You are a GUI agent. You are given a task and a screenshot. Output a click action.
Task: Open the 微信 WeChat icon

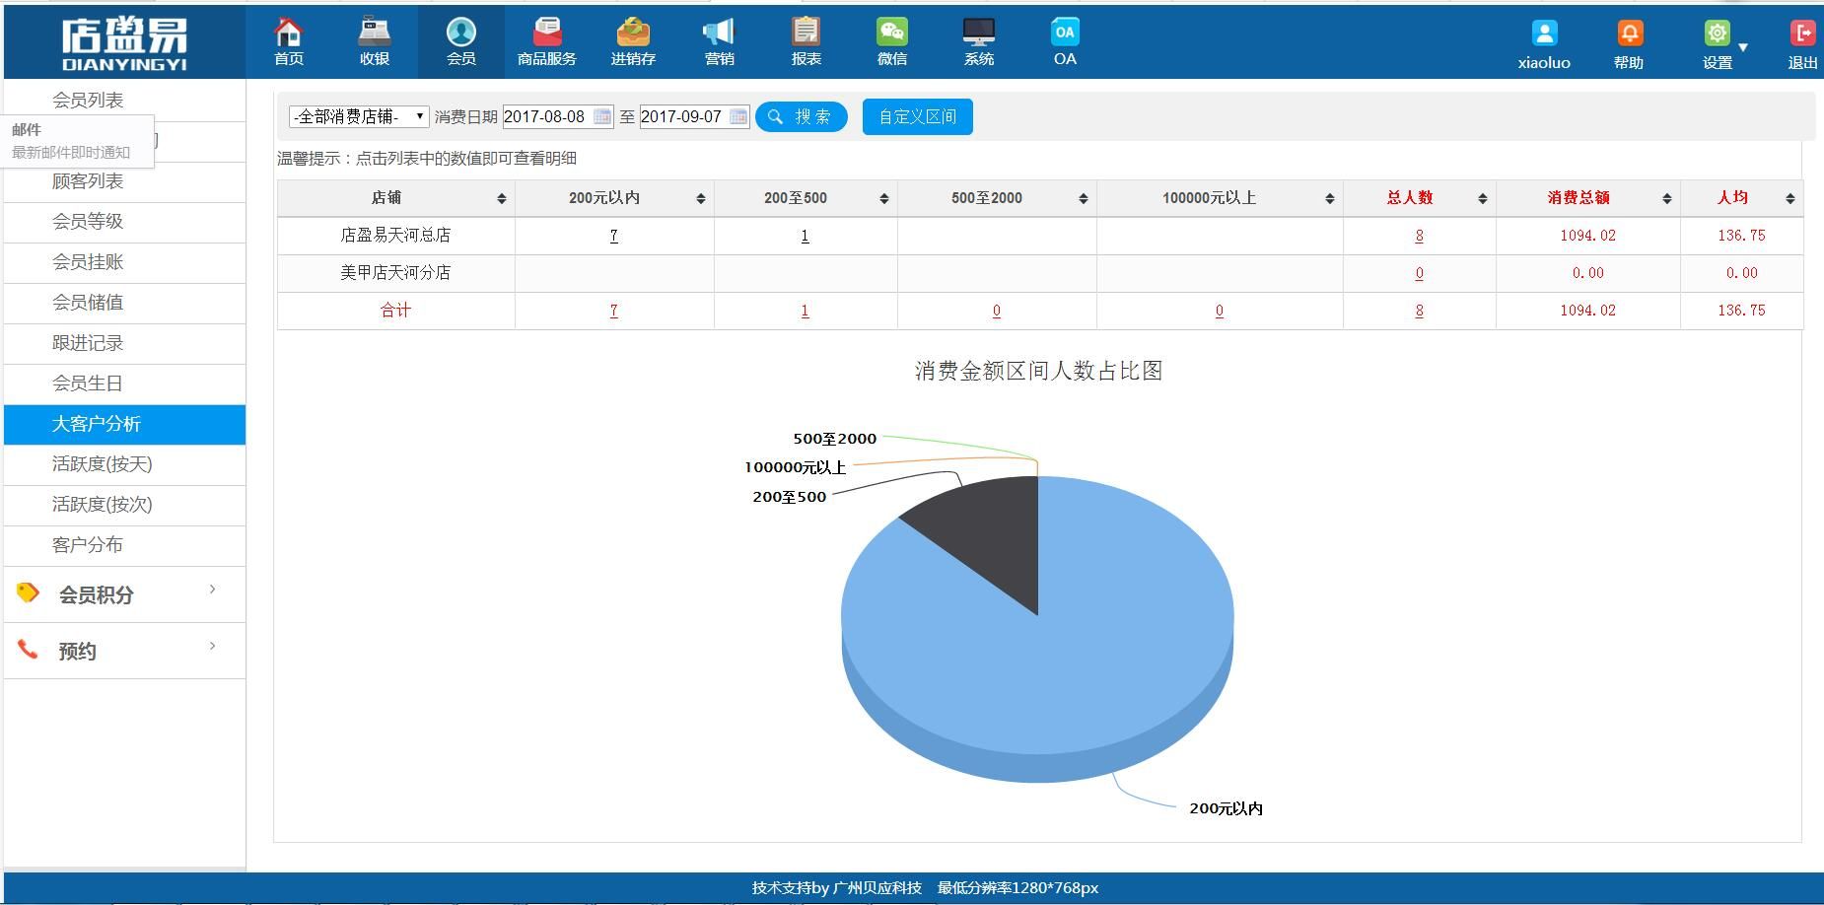tap(891, 33)
